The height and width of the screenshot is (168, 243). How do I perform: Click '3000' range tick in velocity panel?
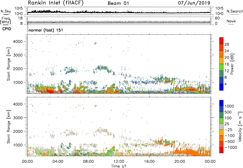click(18, 118)
